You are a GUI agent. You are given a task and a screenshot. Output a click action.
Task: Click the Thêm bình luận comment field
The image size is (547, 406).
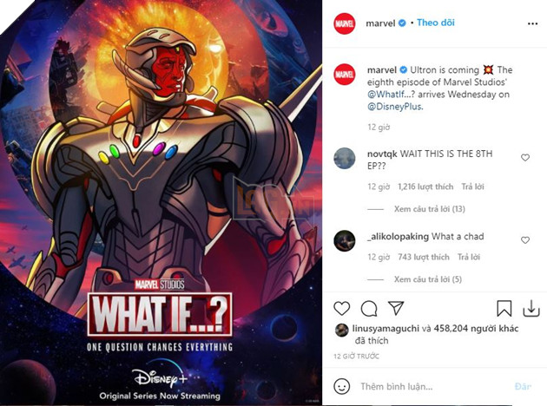[432, 386]
